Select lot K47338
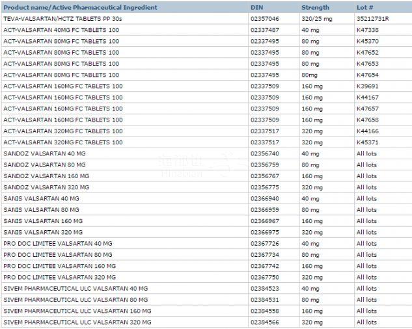Screen dimensions: 412x329 (368, 30)
